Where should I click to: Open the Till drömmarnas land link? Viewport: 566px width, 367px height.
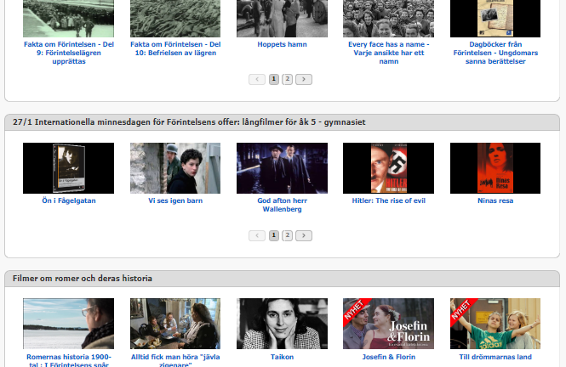coord(495,357)
